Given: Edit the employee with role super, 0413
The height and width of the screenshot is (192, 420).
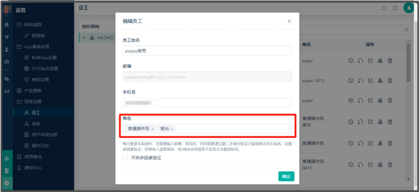Looking at the screenshot, I should [370, 81].
